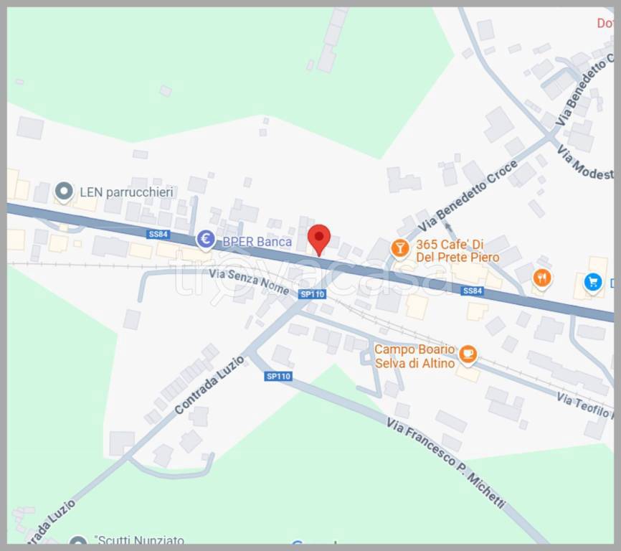Click the Contrada Luzio street label
This screenshot has height=551, width=621.
point(209,385)
